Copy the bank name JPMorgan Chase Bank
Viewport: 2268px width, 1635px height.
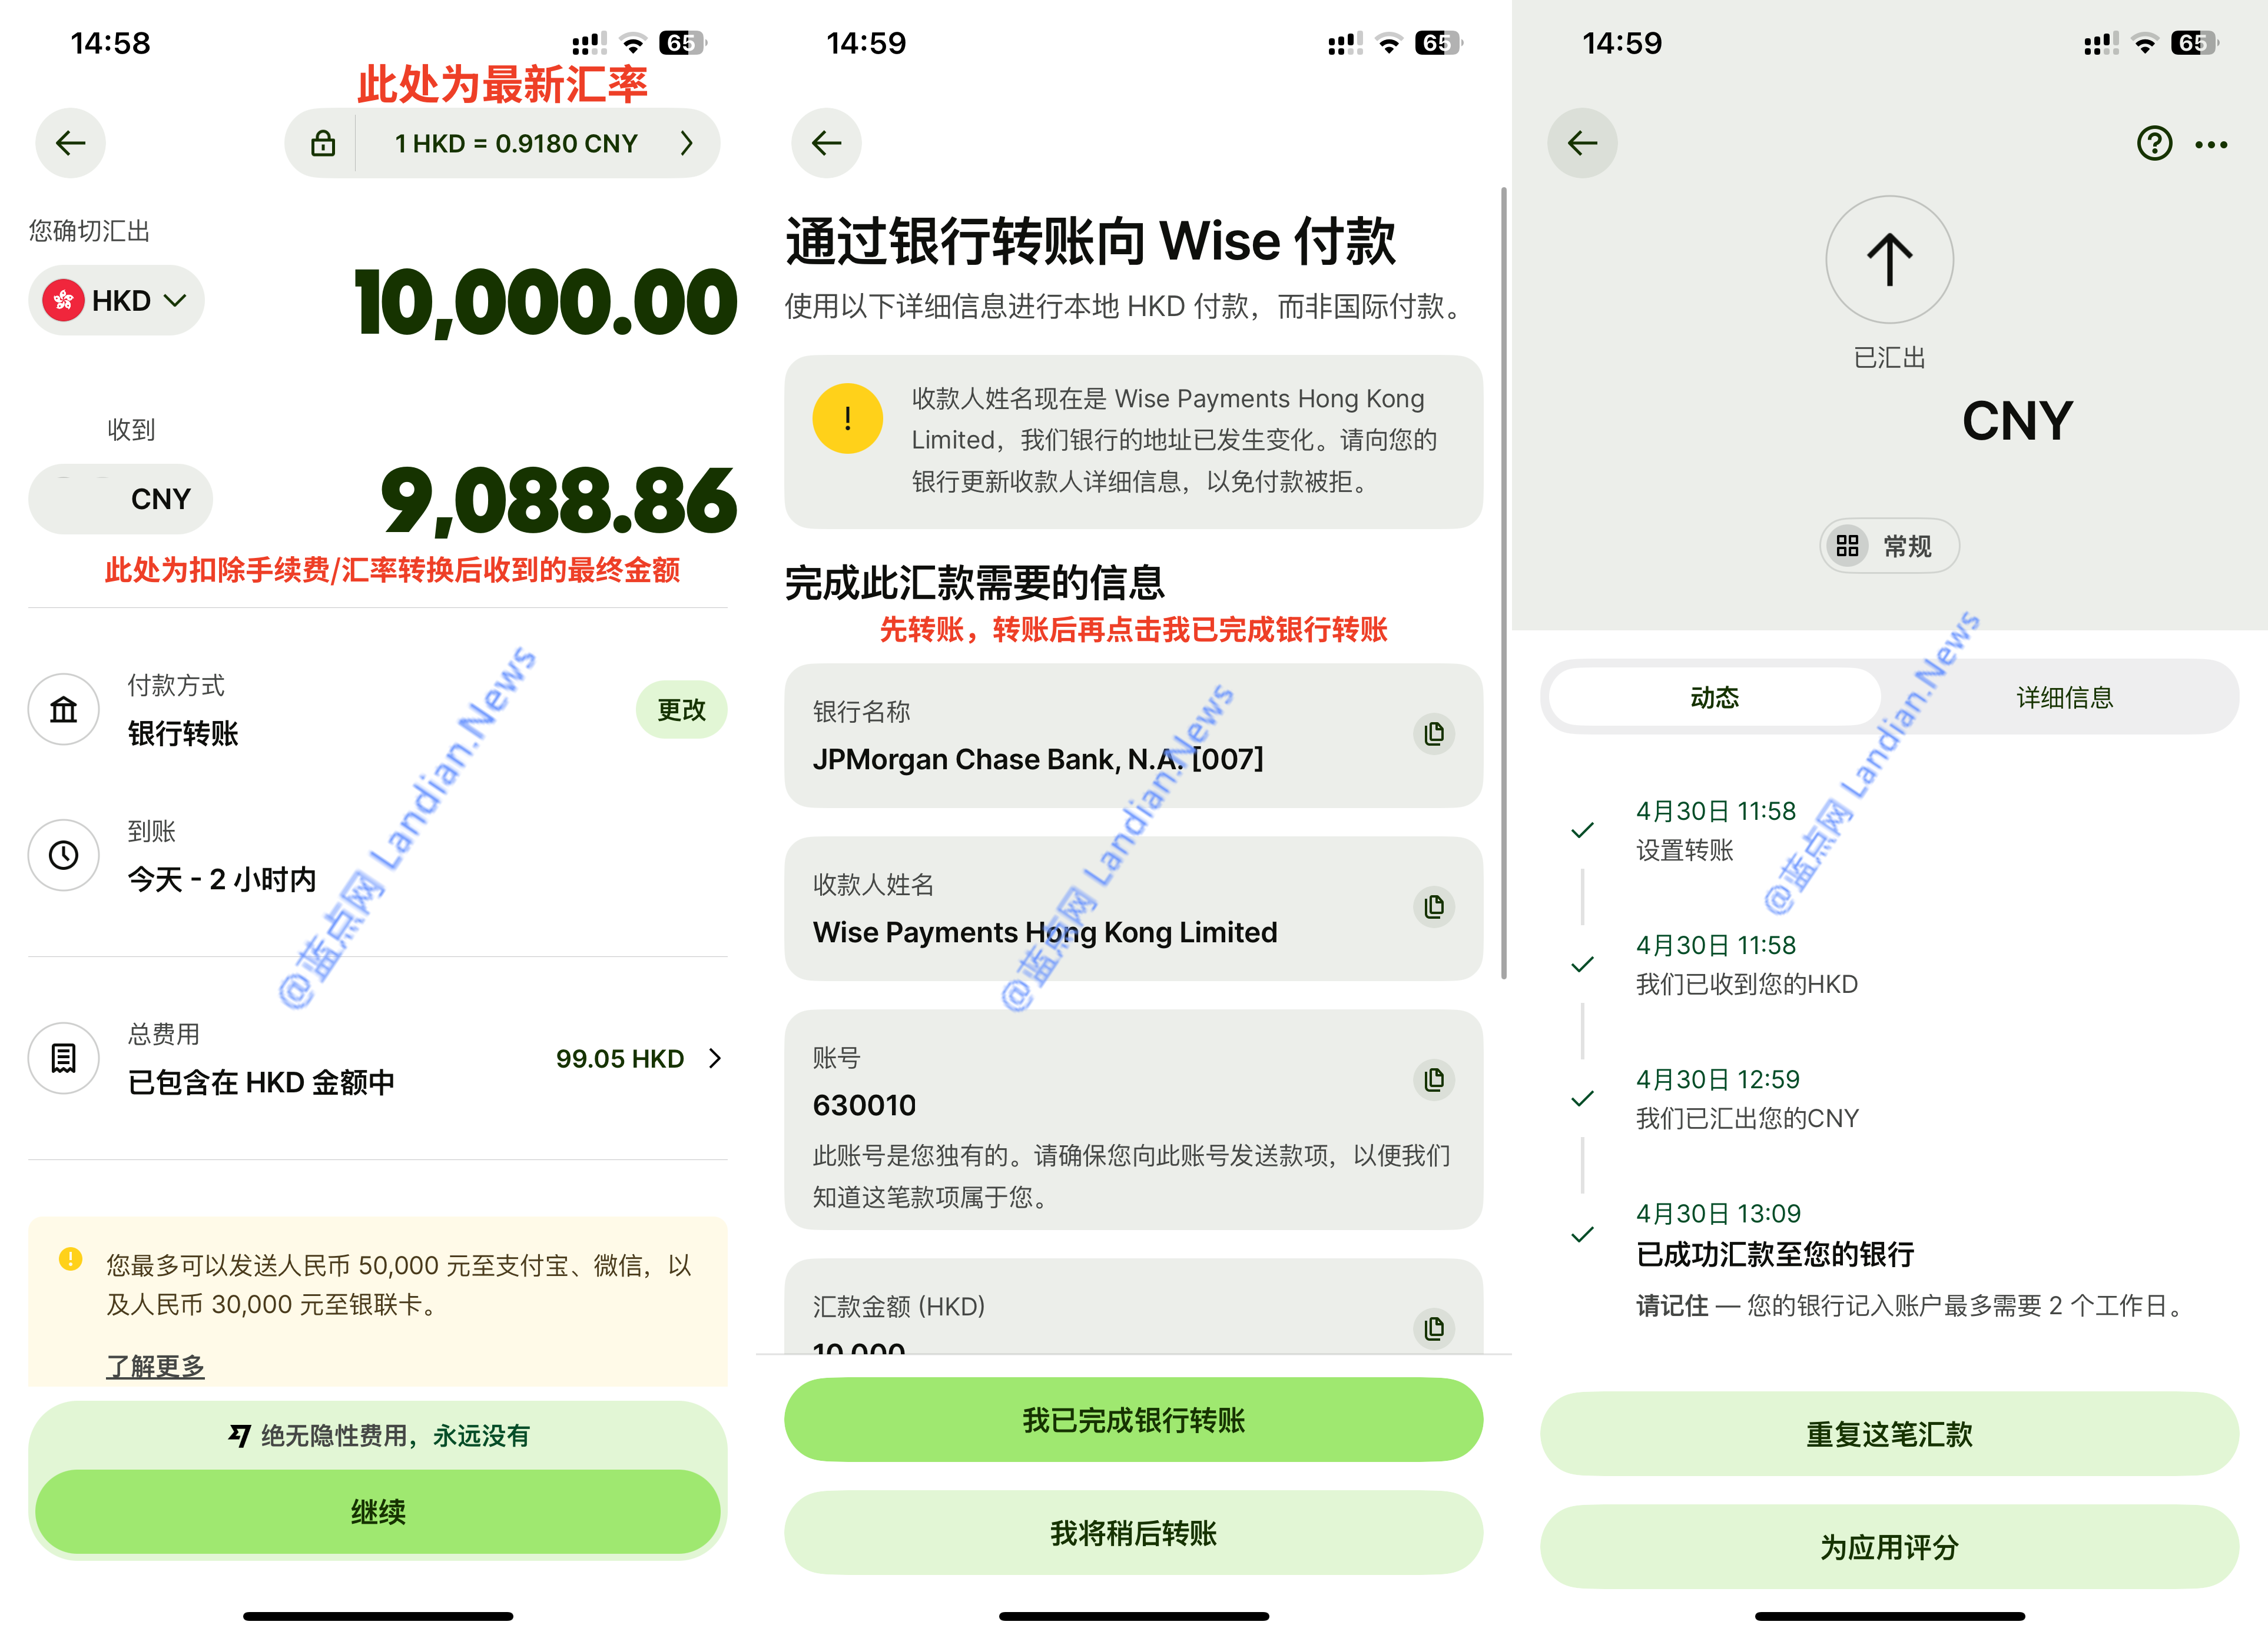point(1434,733)
